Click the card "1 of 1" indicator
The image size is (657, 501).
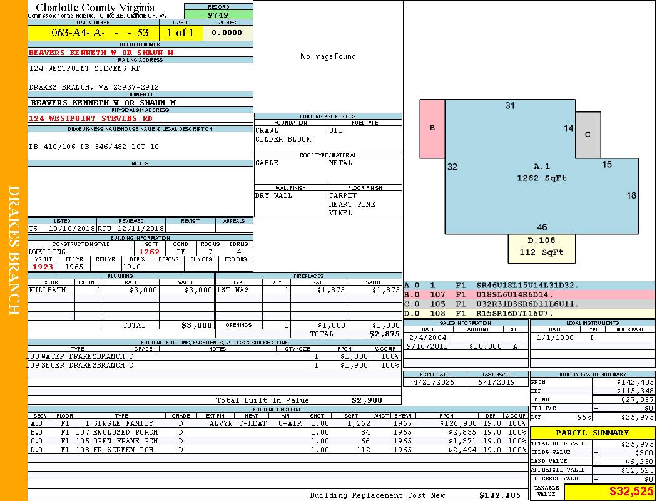[181, 33]
